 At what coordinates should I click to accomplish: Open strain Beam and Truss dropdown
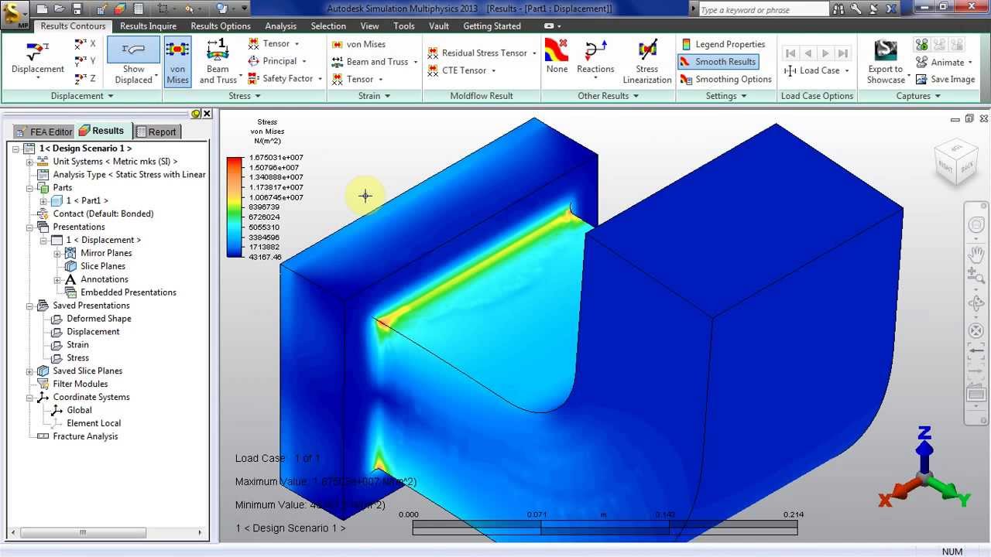tap(375, 62)
